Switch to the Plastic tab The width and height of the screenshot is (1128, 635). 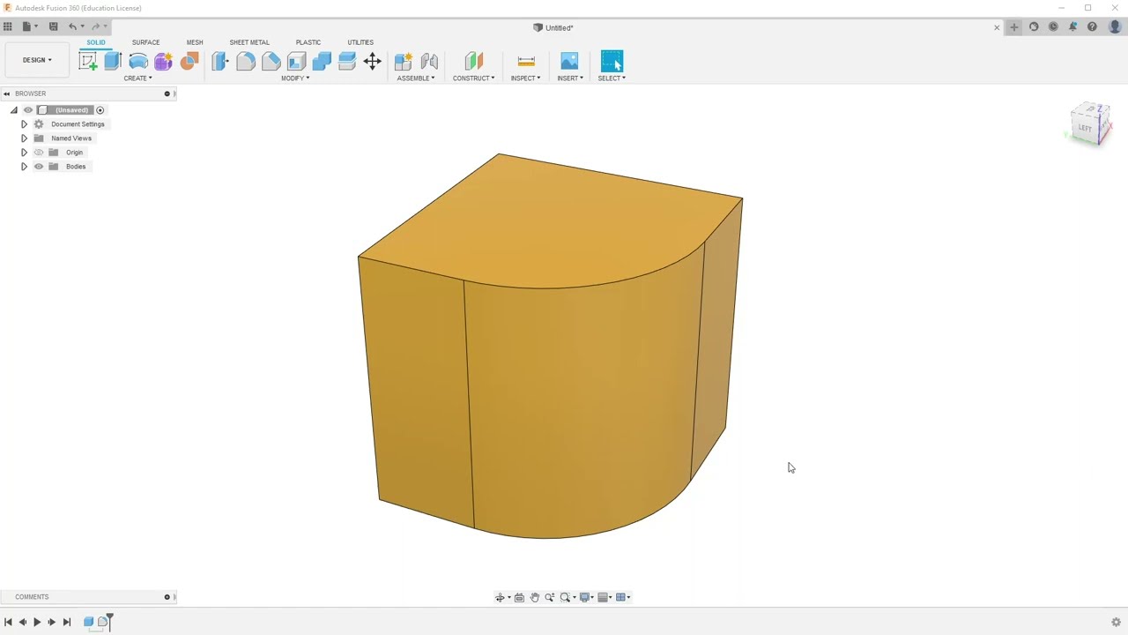click(308, 42)
